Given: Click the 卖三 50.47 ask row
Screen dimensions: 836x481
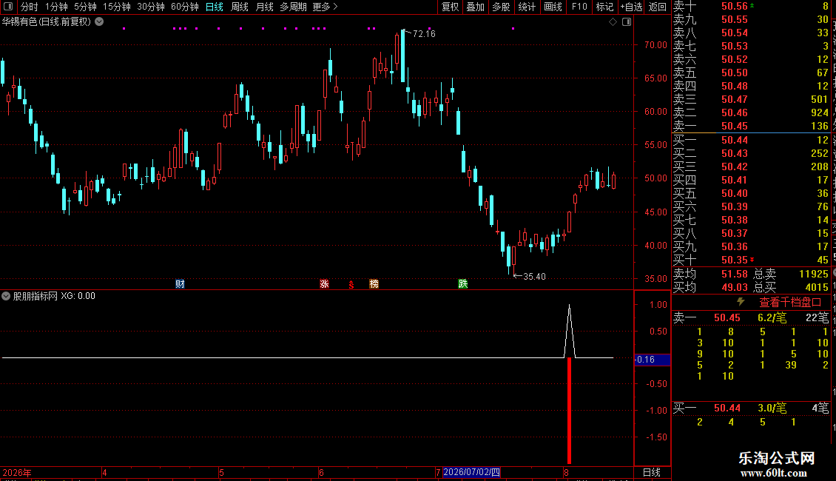Looking at the screenshot, I should pos(751,99).
